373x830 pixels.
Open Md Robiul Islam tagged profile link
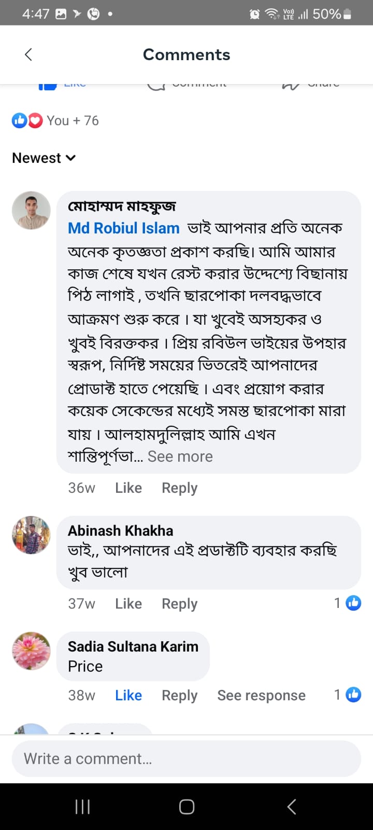click(x=124, y=228)
